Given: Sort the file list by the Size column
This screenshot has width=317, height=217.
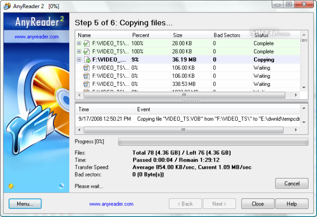Looking at the screenshot, I should click(191, 35).
